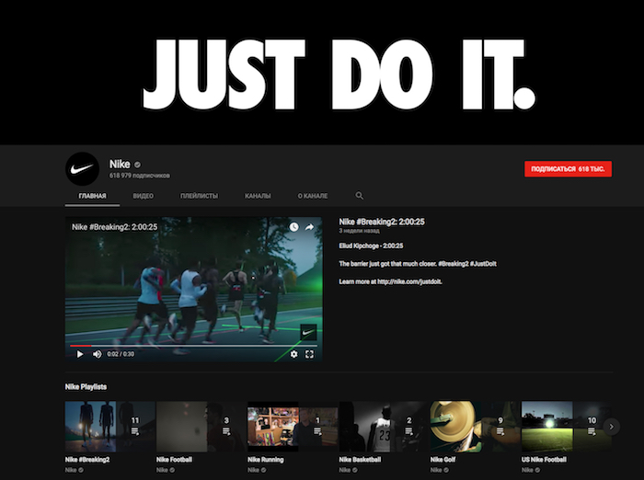The image size is (644, 480).
Task: Click the Nike swoosh channel avatar
Action: pos(82,169)
